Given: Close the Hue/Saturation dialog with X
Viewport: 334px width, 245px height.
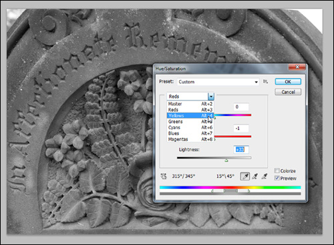Looking at the screenshot, I should pos(297,67).
